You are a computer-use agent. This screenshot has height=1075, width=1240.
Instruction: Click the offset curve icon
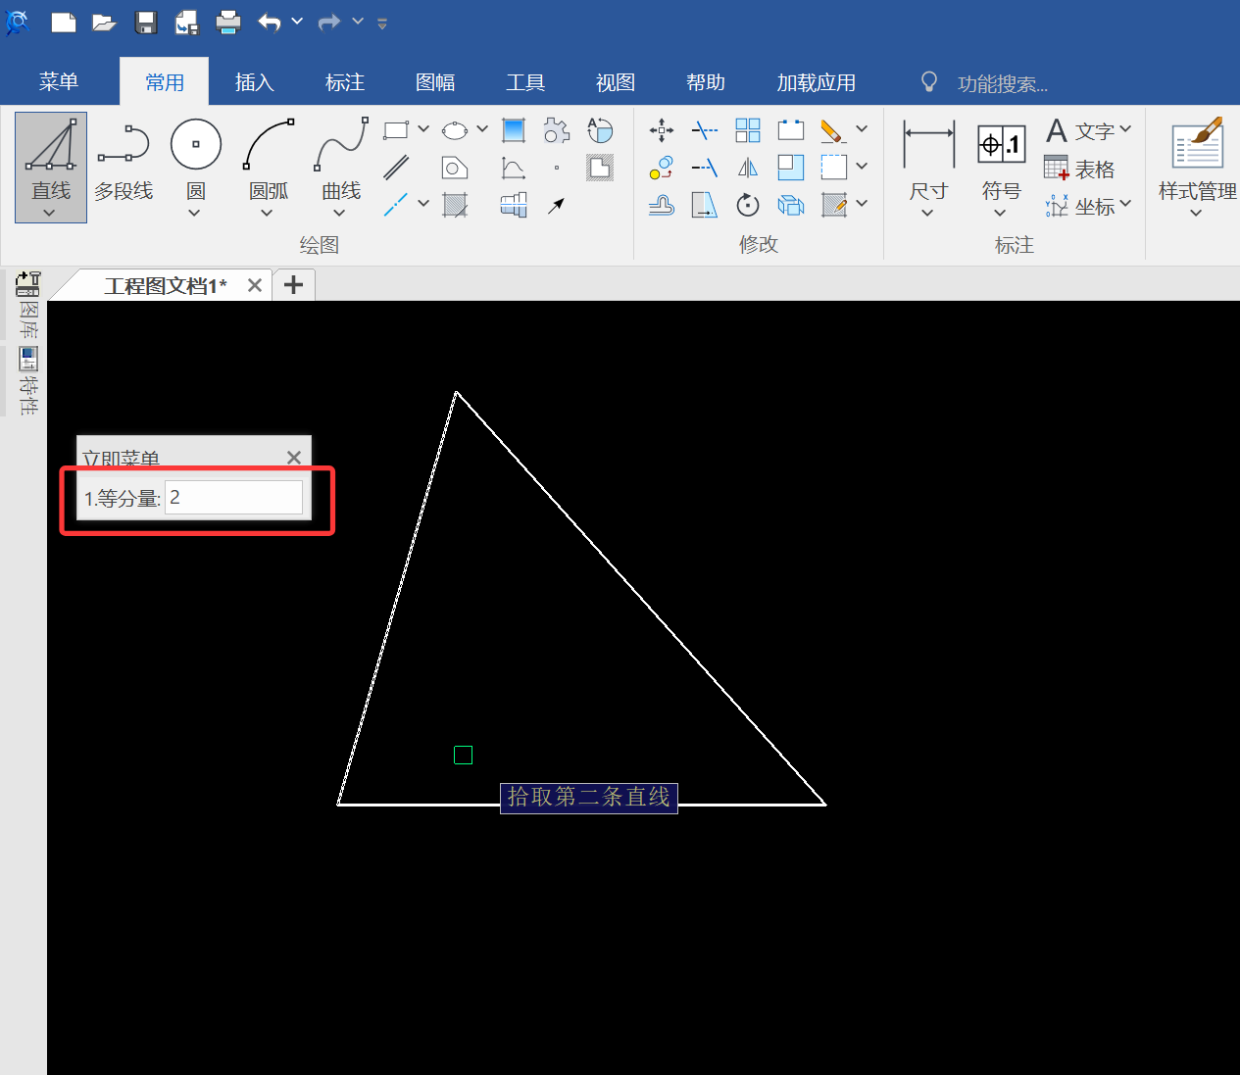click(662, 205)
